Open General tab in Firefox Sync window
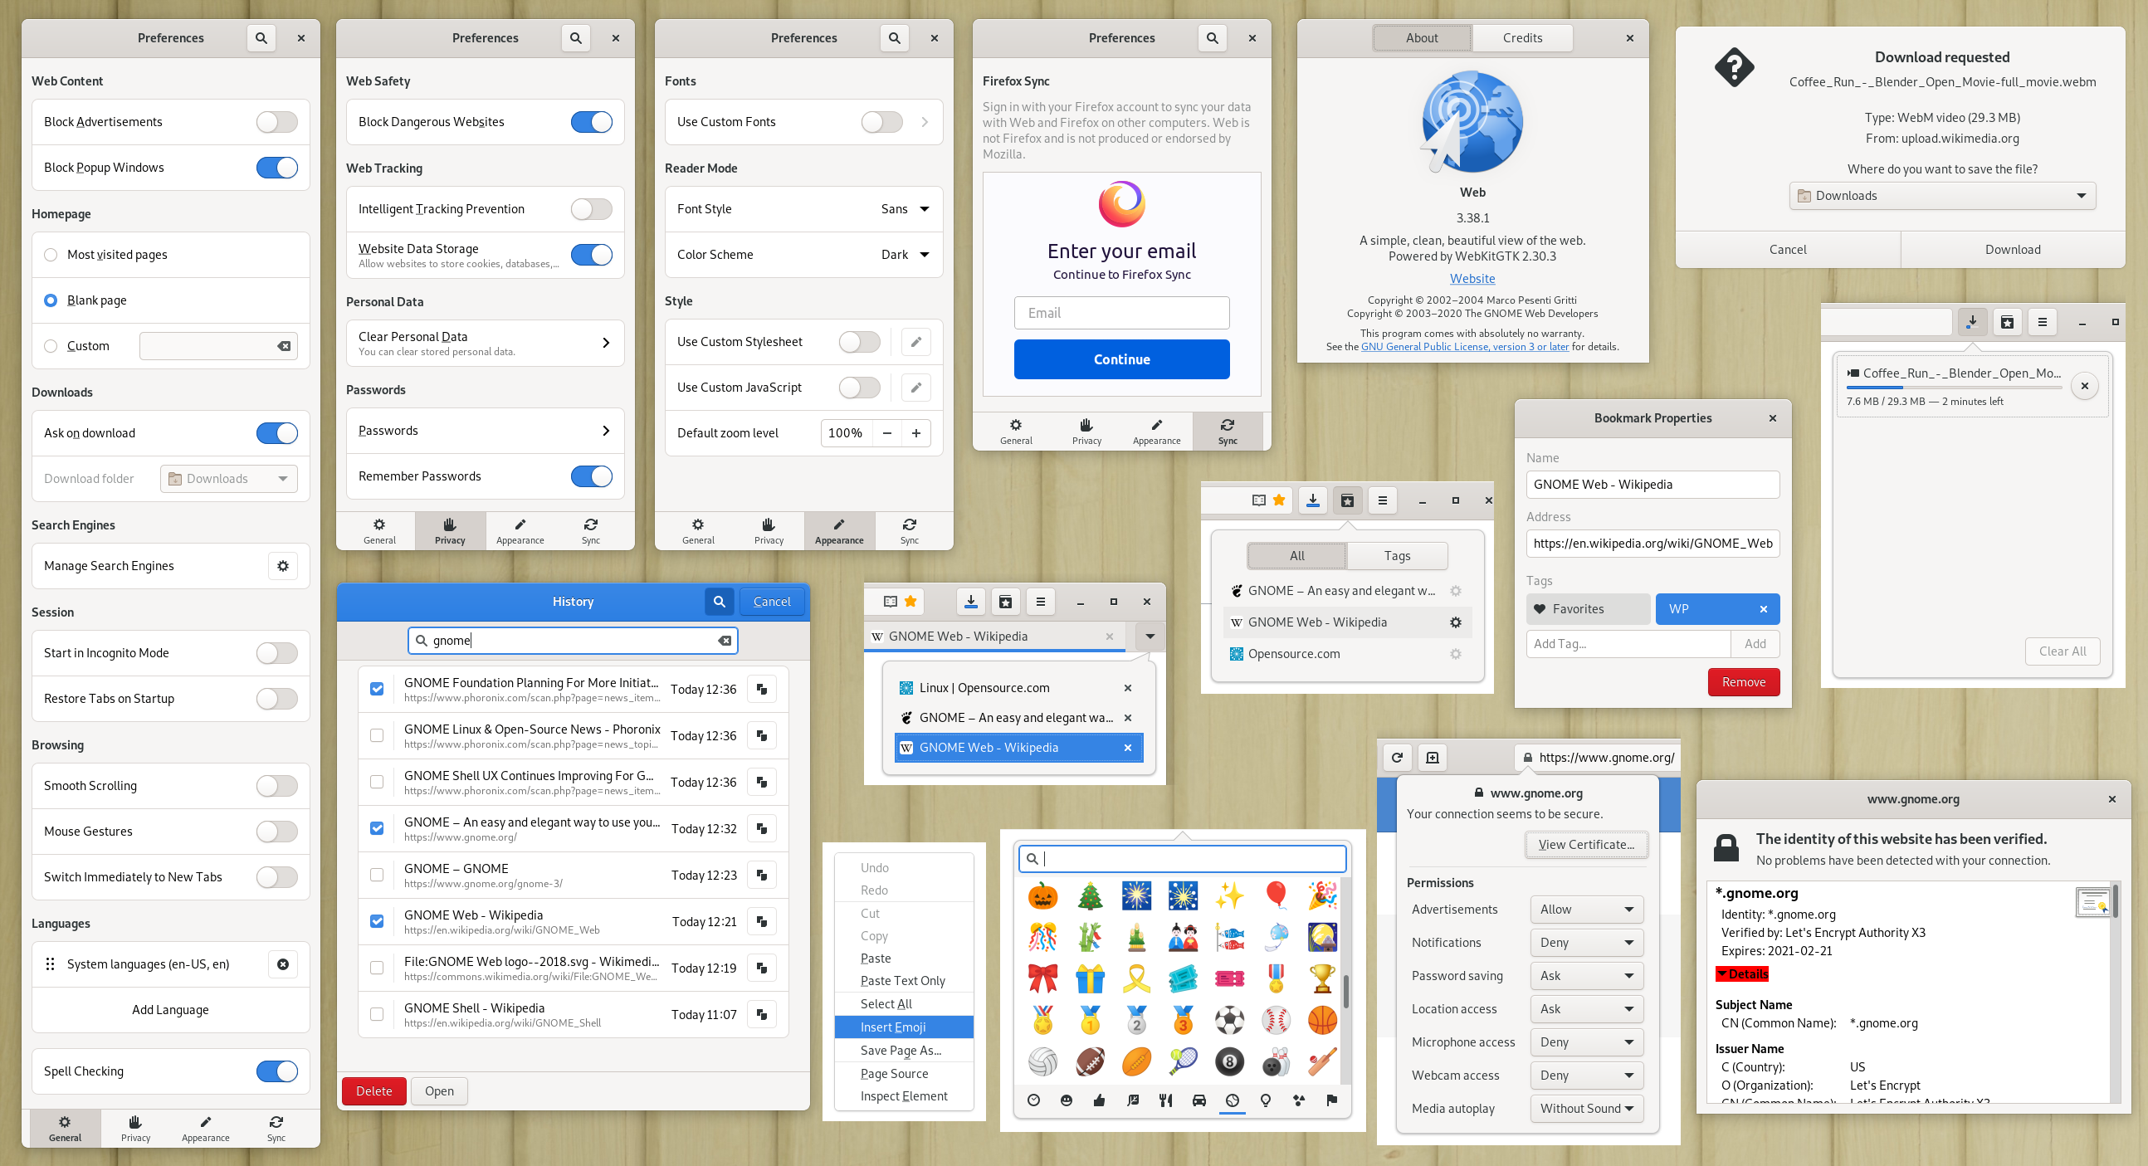2148x1166 pixels. tap(1016, 432)
